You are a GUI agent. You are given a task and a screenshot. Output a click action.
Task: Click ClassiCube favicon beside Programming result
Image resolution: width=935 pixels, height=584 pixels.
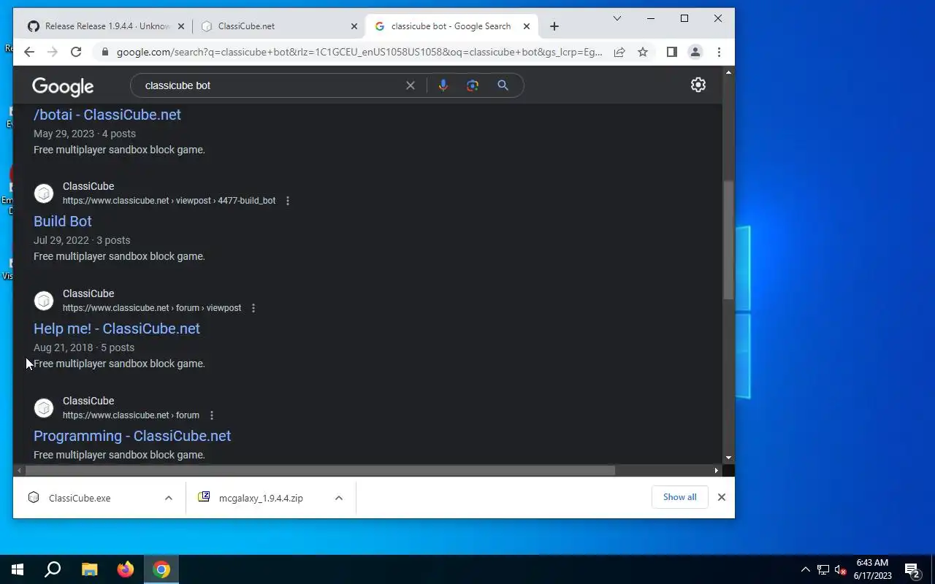44,408
